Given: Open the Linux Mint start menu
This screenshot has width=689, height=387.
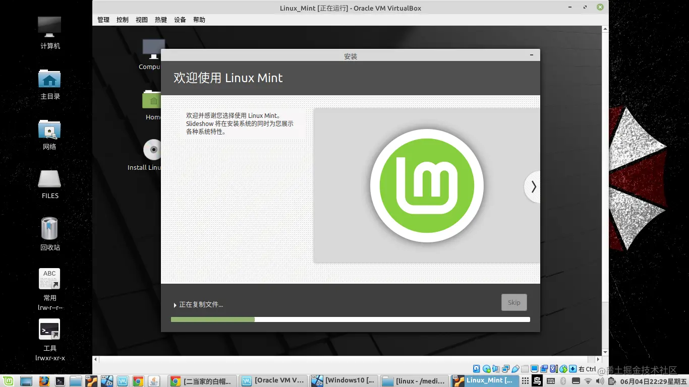Looking at the screenshot, I should (x=8, y=380).
